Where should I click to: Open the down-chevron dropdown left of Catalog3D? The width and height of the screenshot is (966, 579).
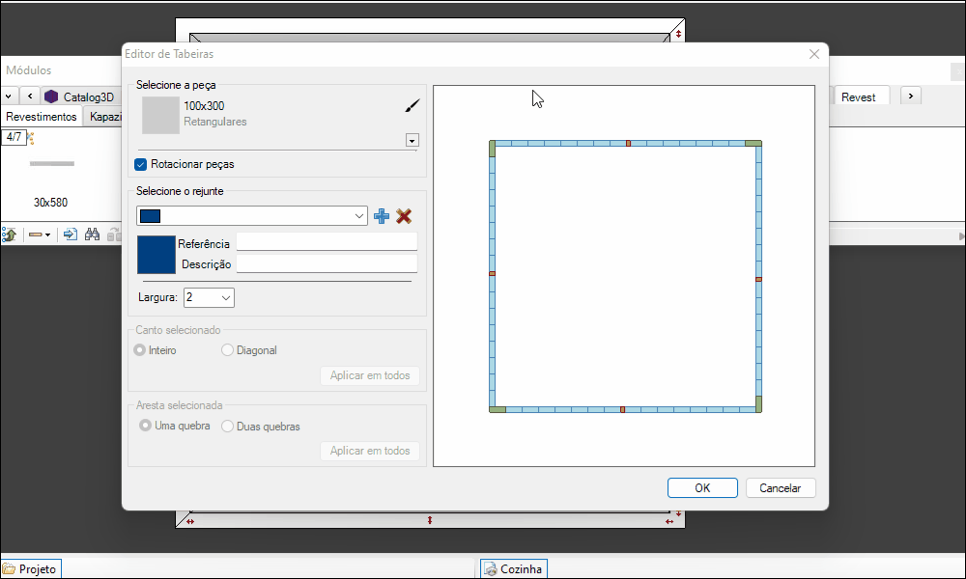(9, 96)
